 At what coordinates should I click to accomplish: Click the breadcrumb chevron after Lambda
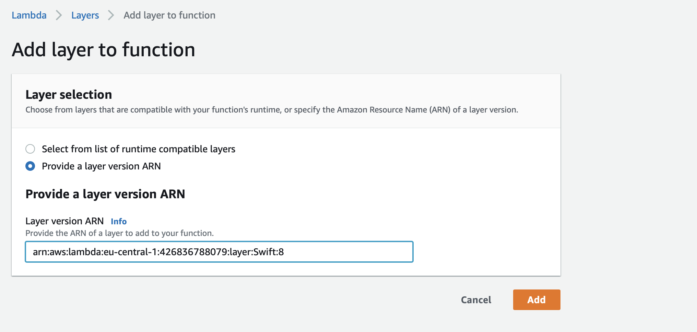click(59, 15)
